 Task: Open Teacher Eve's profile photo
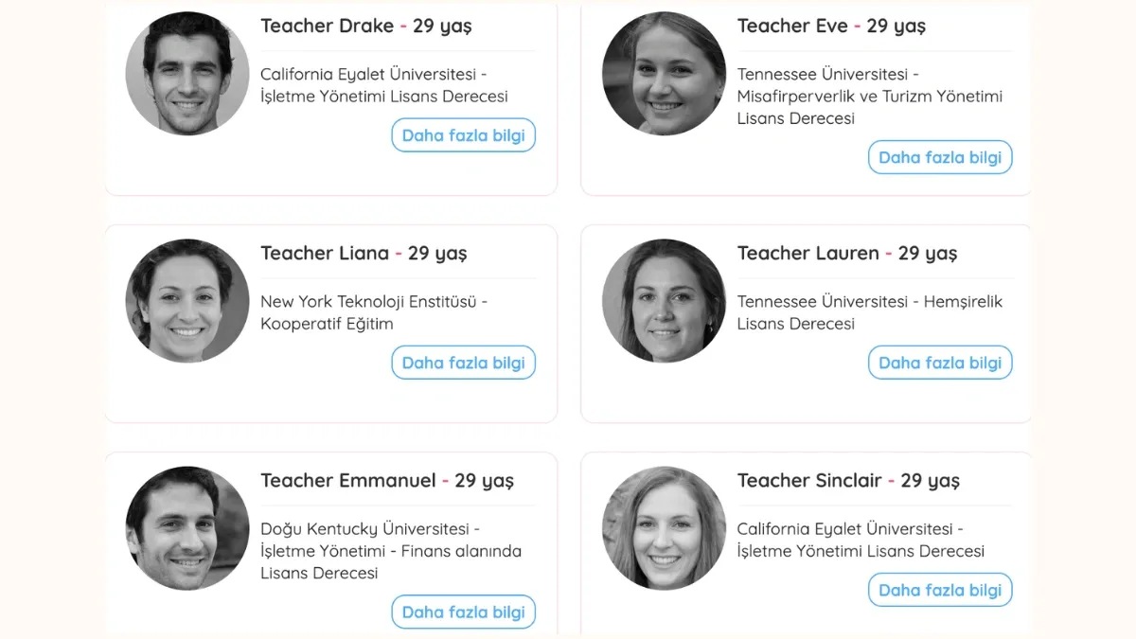coord(664,74)
